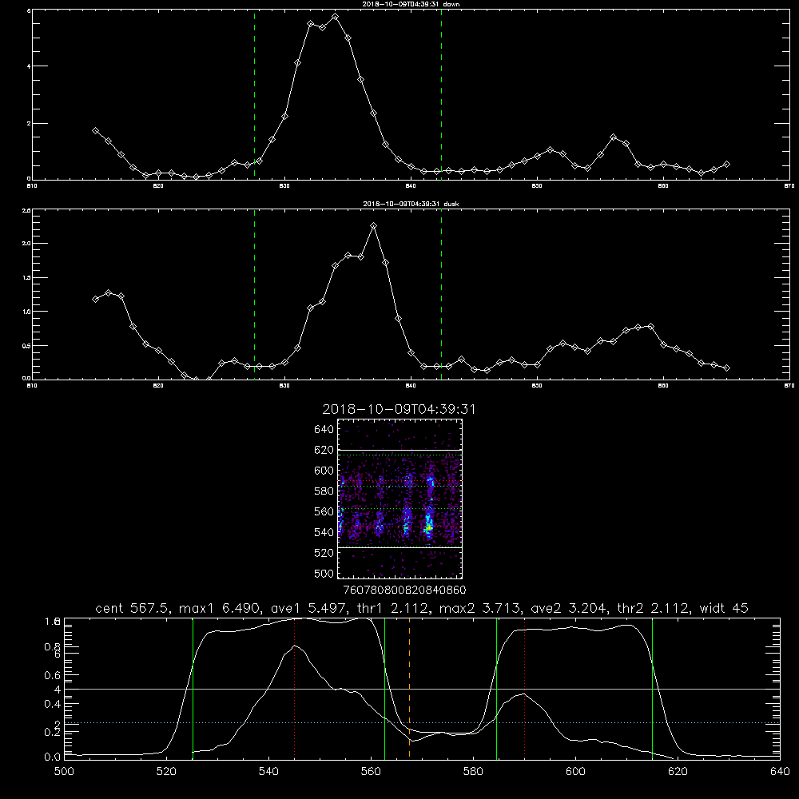Click the right green dashed line in the dawn plot
The height and width of the screenshot is (799, 799).
tap(441, 94)
